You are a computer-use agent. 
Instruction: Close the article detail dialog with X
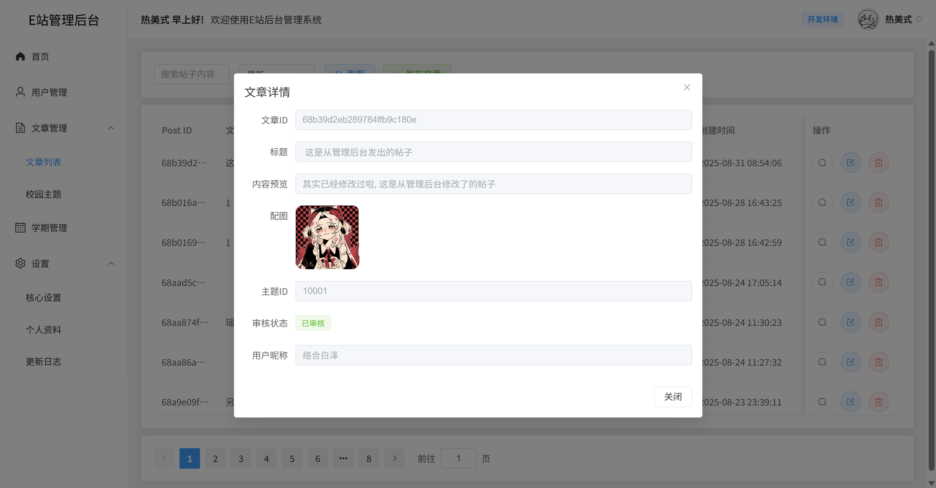(687, 87)
